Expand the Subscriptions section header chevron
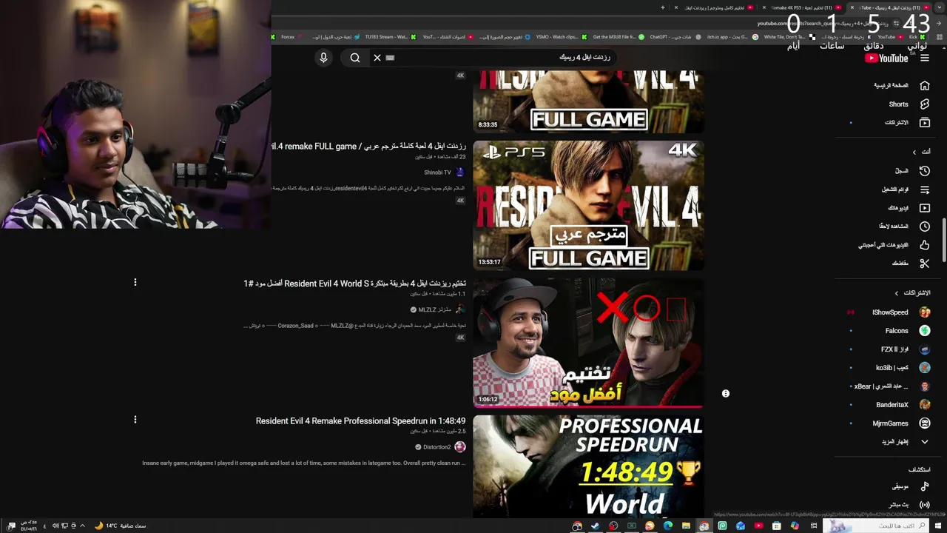Image resolution: width=947 pixels, height=533 pixels. [897, 293]
